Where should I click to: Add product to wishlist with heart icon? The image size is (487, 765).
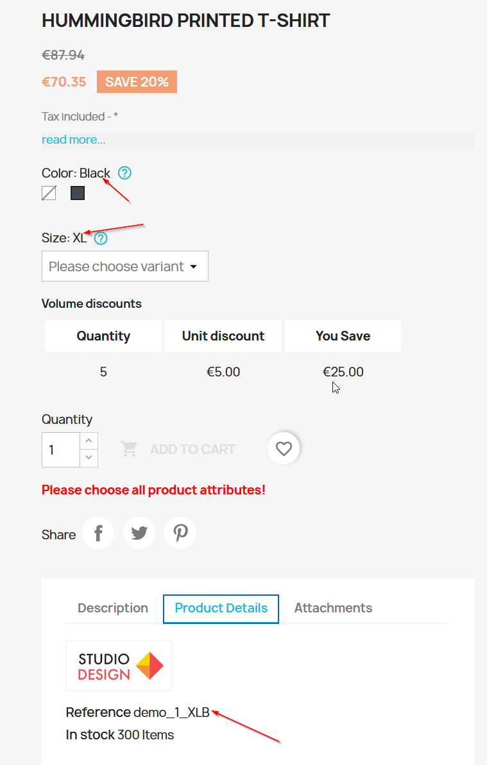(284, 448)
